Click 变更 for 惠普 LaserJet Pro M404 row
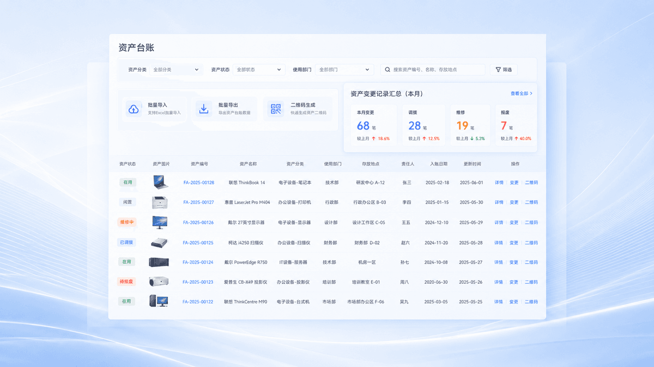Image resolution: width=654 pixels, height=367 pixels. (514, 202)
